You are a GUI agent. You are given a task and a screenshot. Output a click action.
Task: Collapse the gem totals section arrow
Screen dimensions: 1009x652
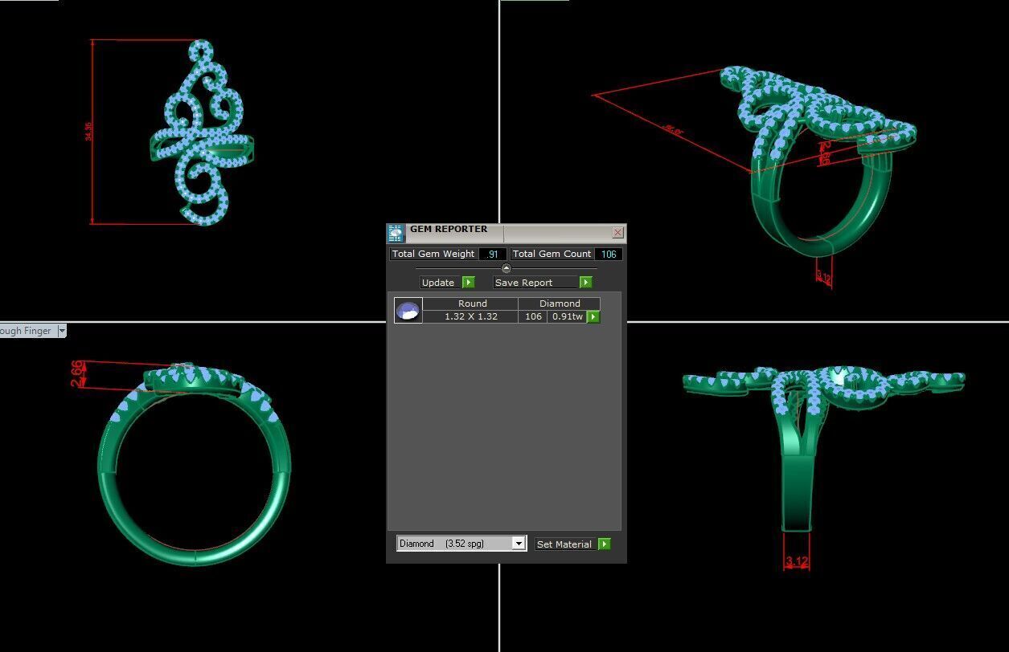pyautogui.click(x=506, y=268)
